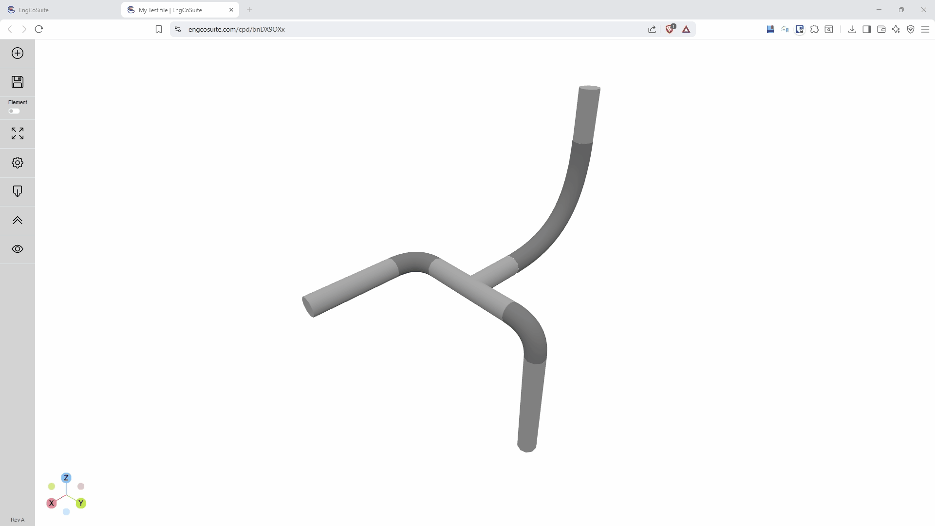Click the X axis on the orientation gizmo
Screen dimensions: 935x526
(51, 503)
